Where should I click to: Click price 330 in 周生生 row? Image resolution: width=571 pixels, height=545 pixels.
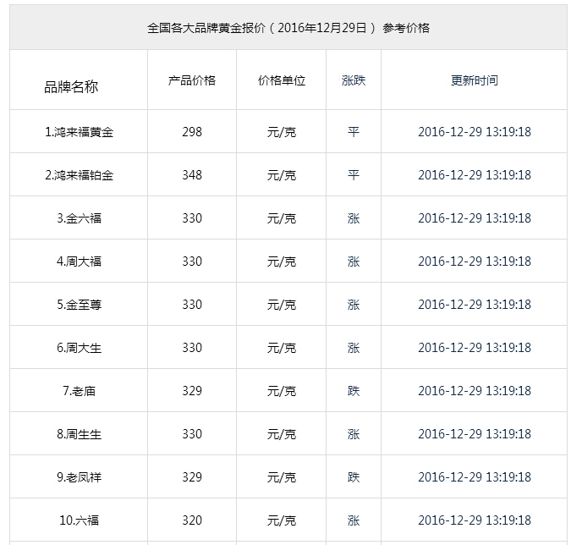coord(192,434)
